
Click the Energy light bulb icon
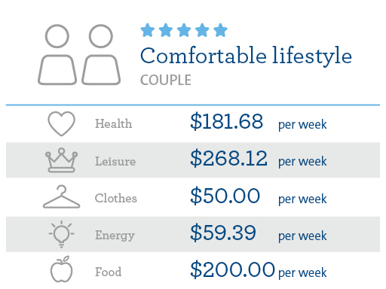[x=61, y=234]
